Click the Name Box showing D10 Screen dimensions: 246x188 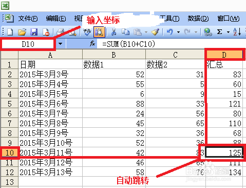28,44
